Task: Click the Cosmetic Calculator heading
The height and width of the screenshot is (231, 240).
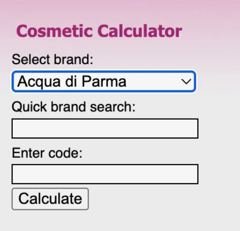Action: (x=99, y=31)
